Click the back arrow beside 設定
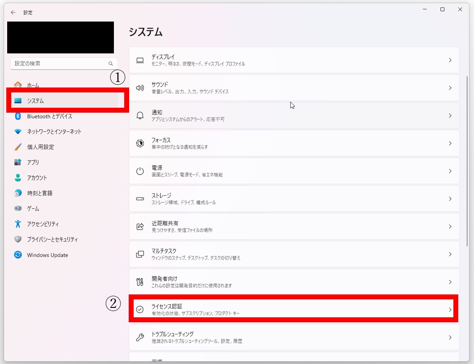Image resolution: width=474 pixels, height=364 pixels. (x=13, y=13)
